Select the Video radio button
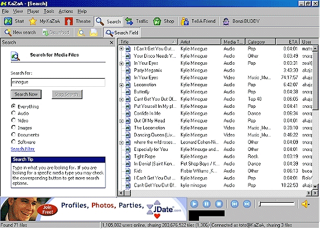Viewport: 320px width, 229px height. tap(13, 120)
